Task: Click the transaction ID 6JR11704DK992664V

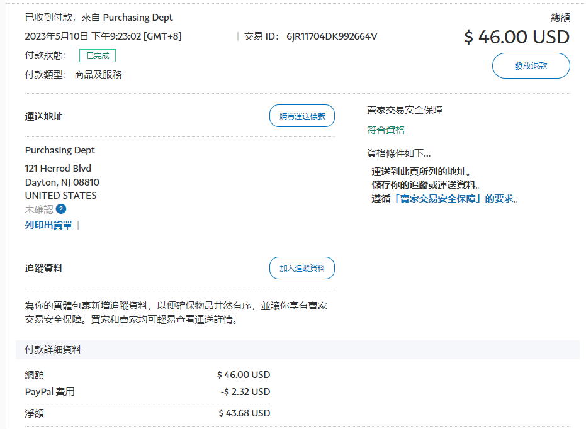Action: pos(332,36)
